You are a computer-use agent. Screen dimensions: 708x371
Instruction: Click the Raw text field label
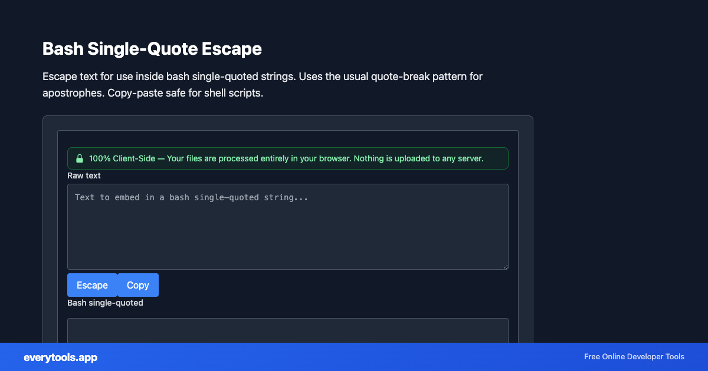pyautogui.click(x=83, y=175)
